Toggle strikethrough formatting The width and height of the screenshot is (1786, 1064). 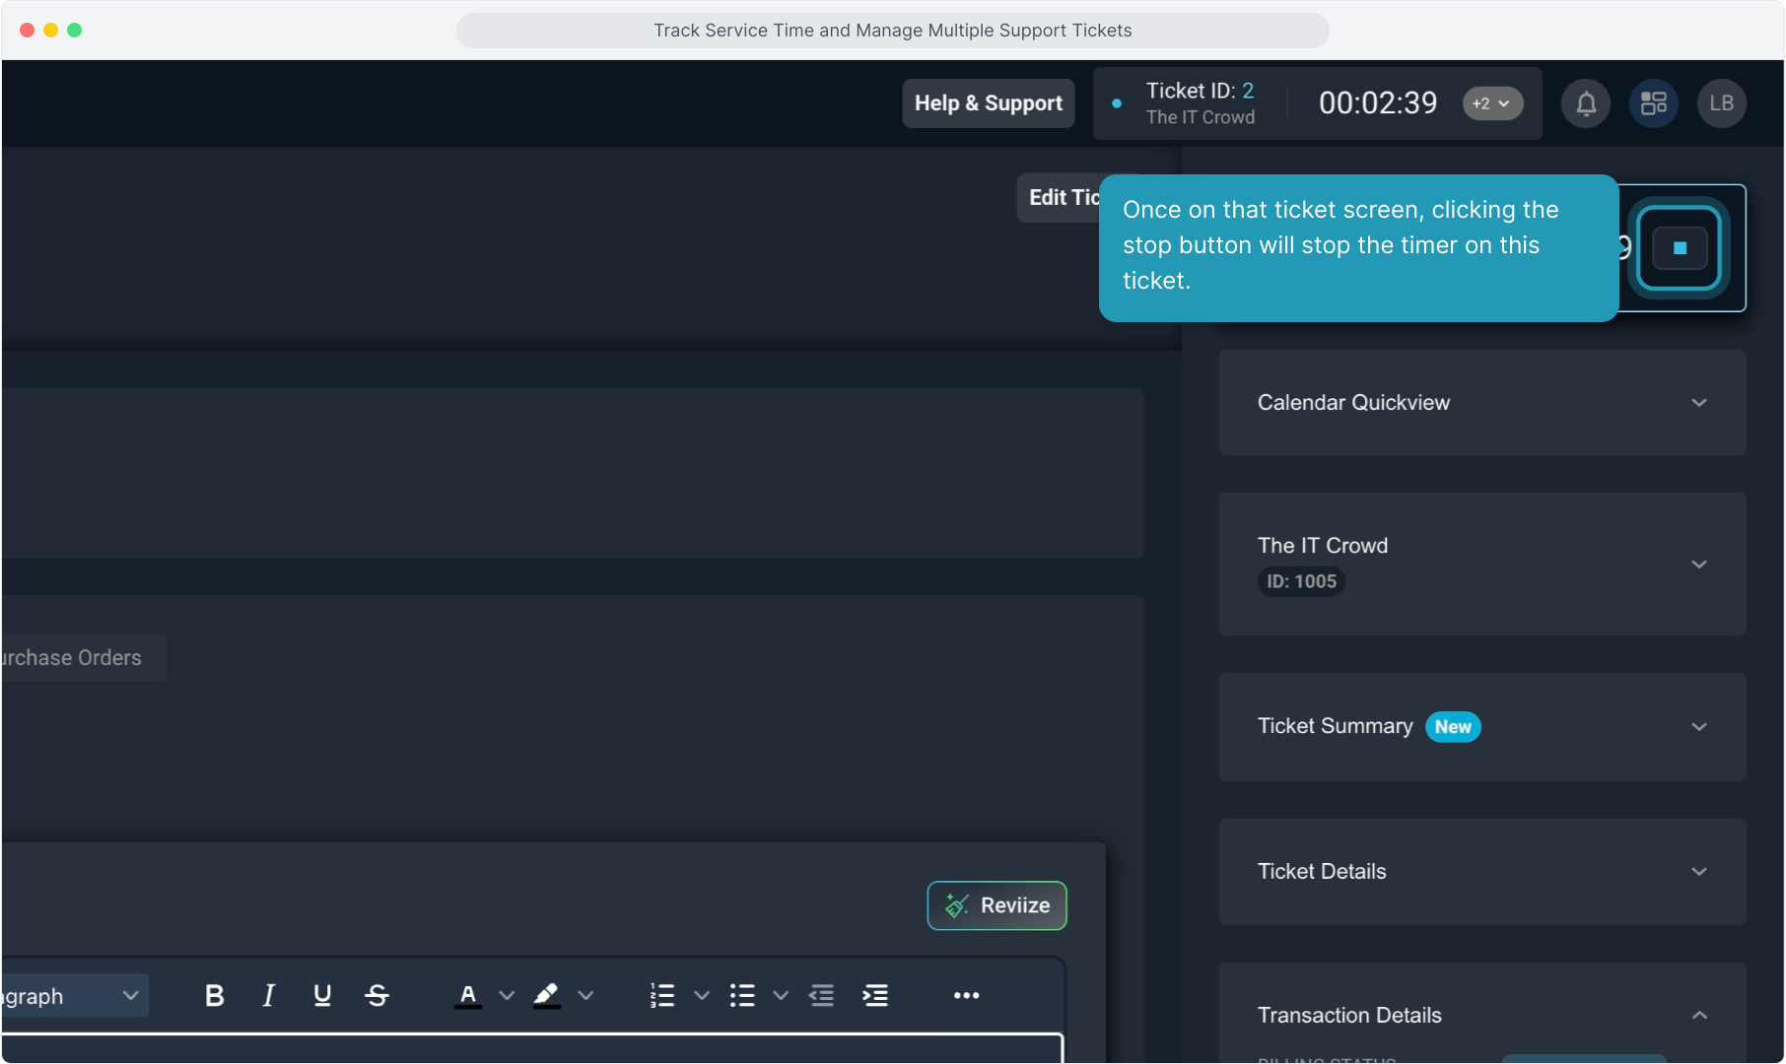point(377,996)
